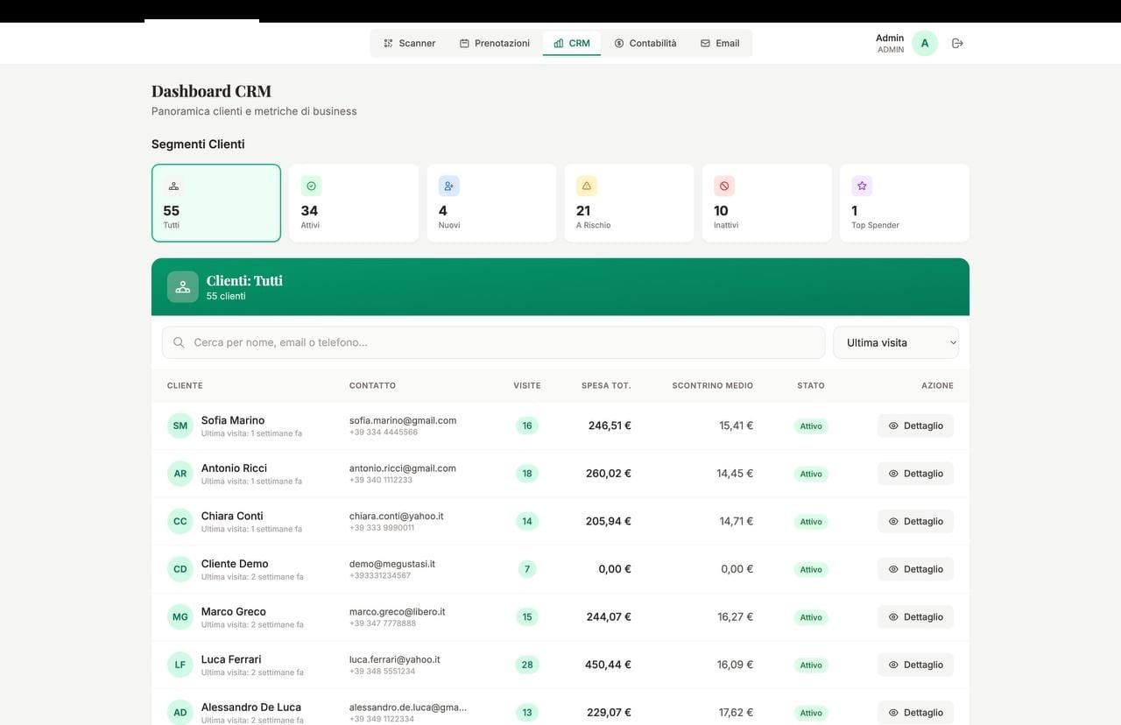The height and width of the screenshot is (725, 1121).
Task: Click the warning triangle icon on A Rischio card
Action: pyautogui.click(x=586, y=185)
